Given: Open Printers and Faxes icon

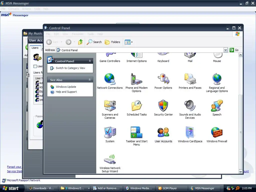Looking at the screenshot, I should tap(190, 81).
